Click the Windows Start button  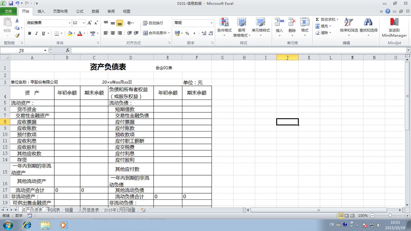pyautogui.click(x=7, y=225)
